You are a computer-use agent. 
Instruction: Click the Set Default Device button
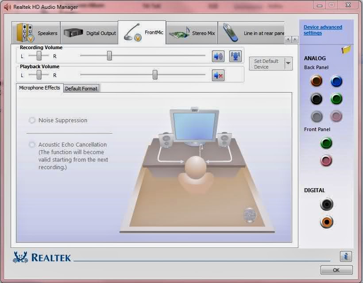[x=266, y=64]
